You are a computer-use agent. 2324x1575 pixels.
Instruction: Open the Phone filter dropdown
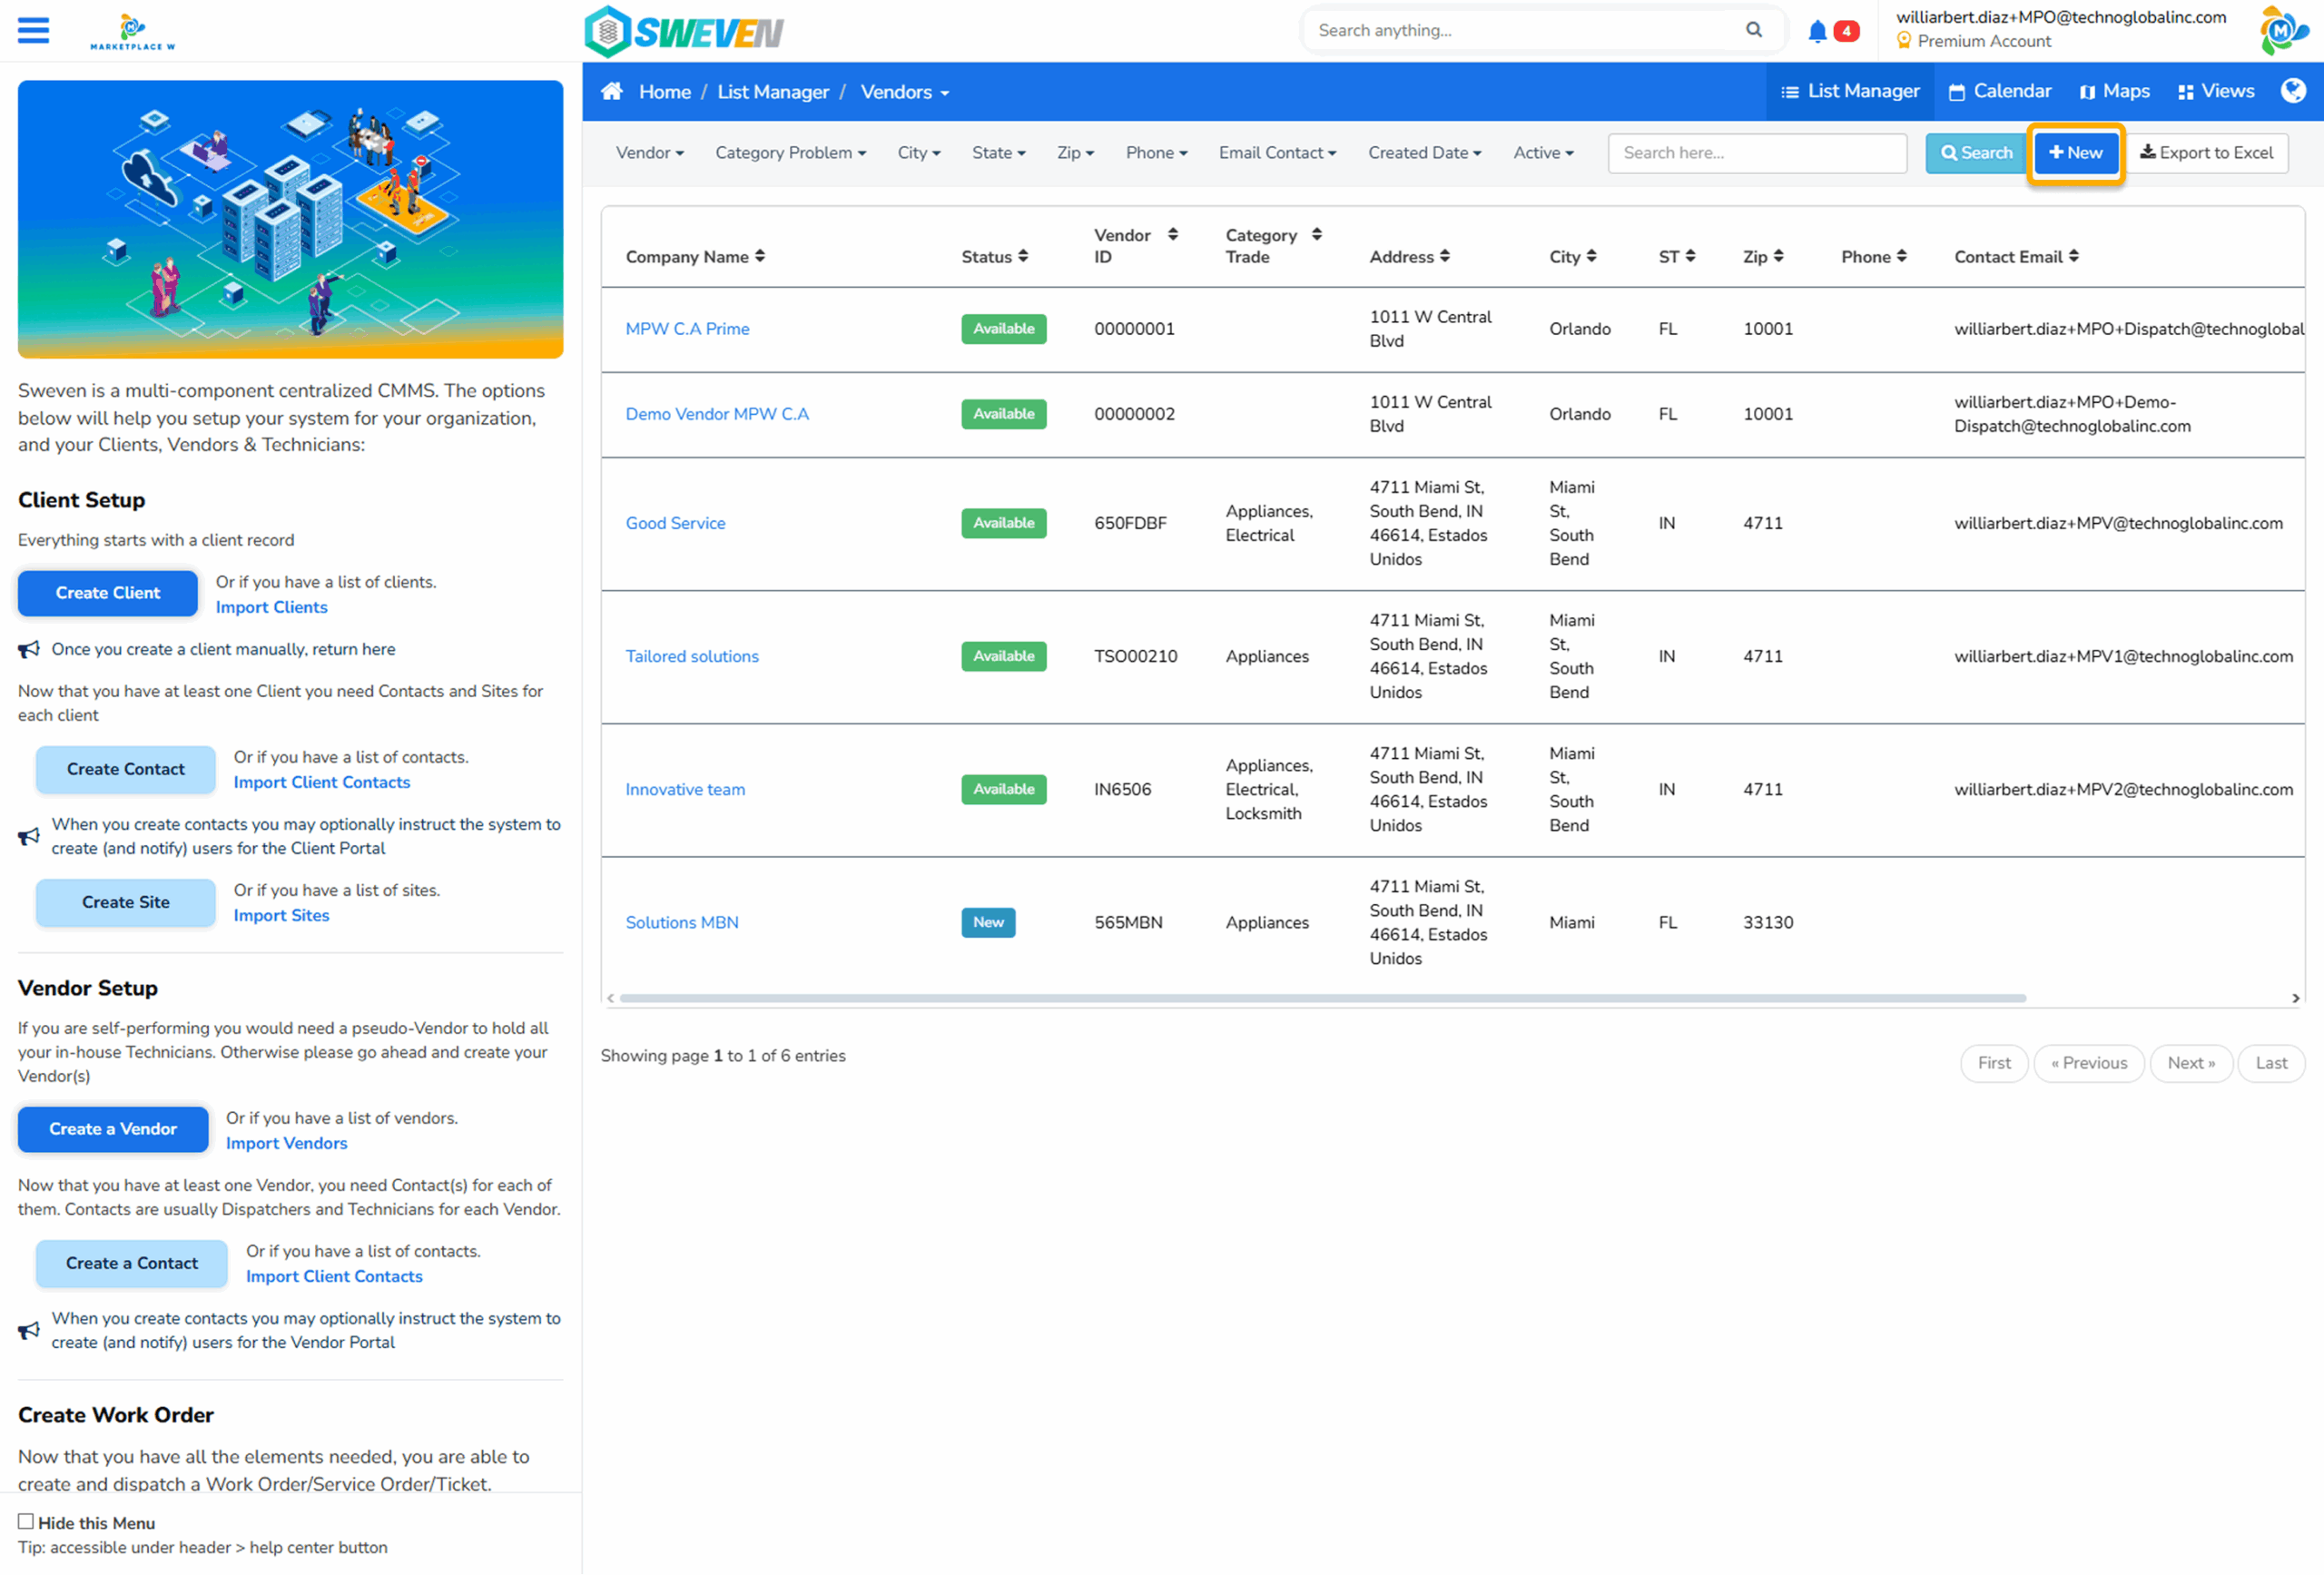tap(1156, 153)
